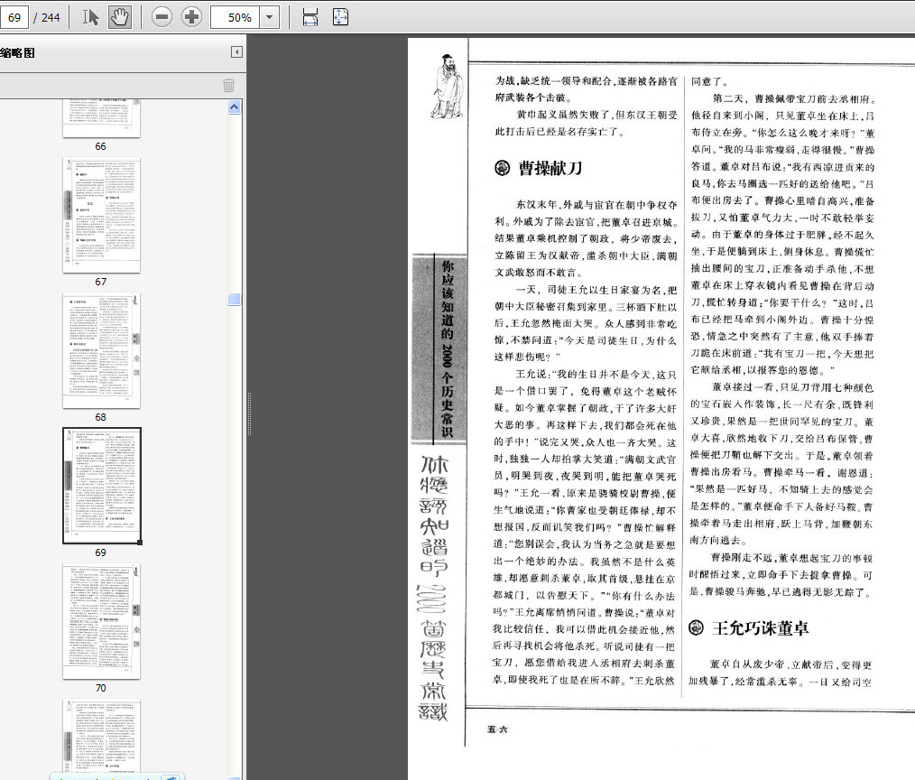Click thumbnail scrollbar up arrow
This screenshot has width=915, height=780.
pos(235,107)
